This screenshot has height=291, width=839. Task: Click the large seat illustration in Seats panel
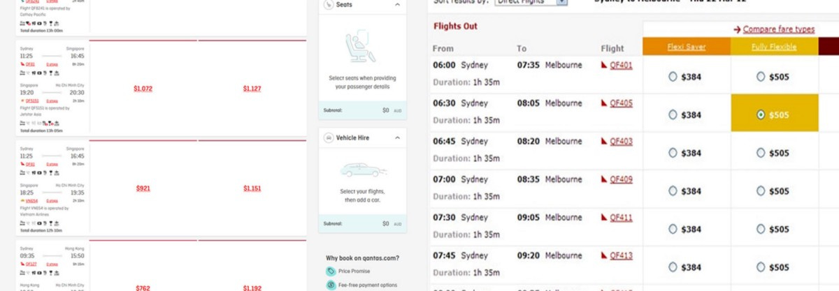click(361, 47)
